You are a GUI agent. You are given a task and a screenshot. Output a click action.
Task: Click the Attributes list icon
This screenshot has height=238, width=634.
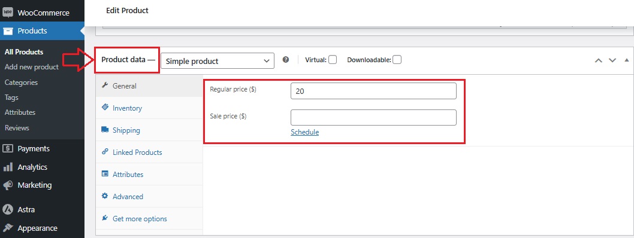105,174
